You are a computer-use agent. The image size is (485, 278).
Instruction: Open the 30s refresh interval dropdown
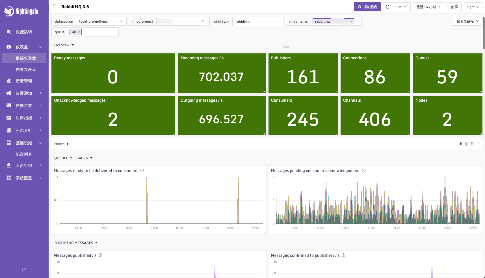[x=401, y=7]
